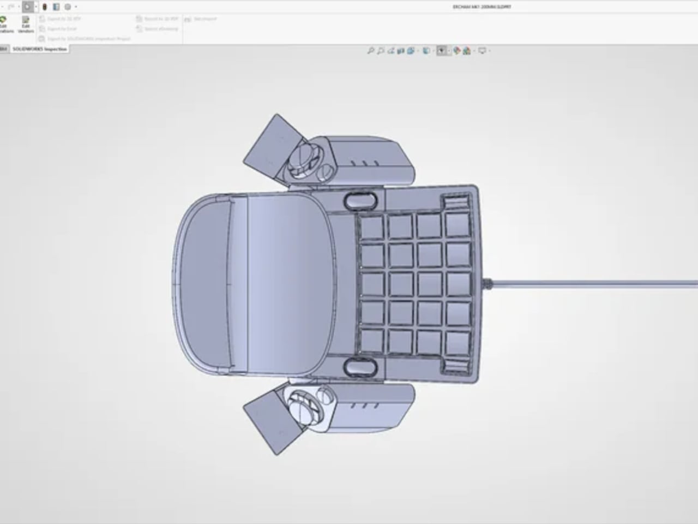Click the Display Style cube icon

[426, 51]
